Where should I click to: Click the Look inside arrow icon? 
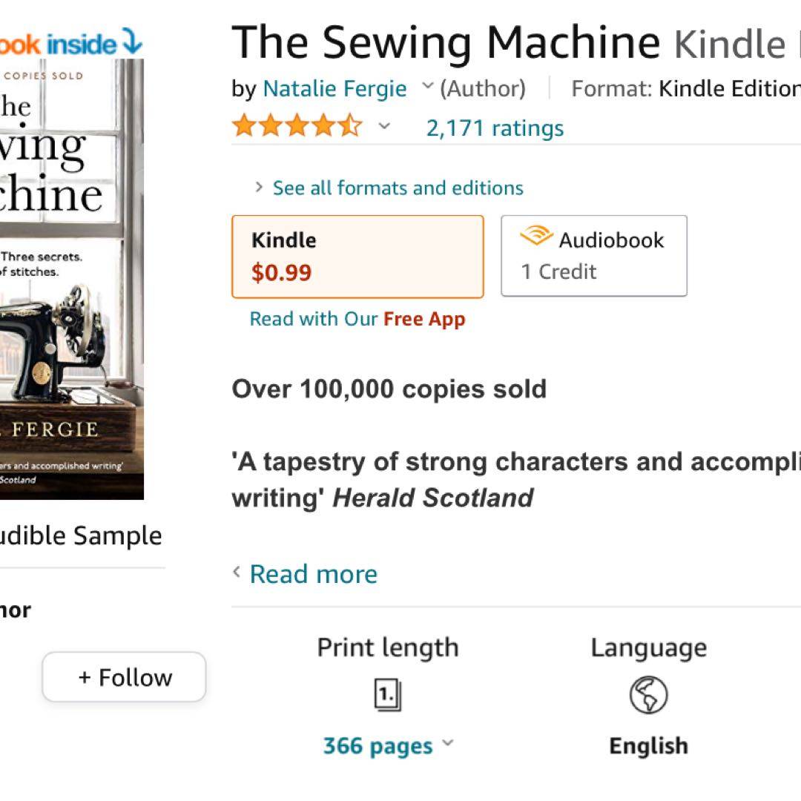pyautogui.click(x=131, y=42)
